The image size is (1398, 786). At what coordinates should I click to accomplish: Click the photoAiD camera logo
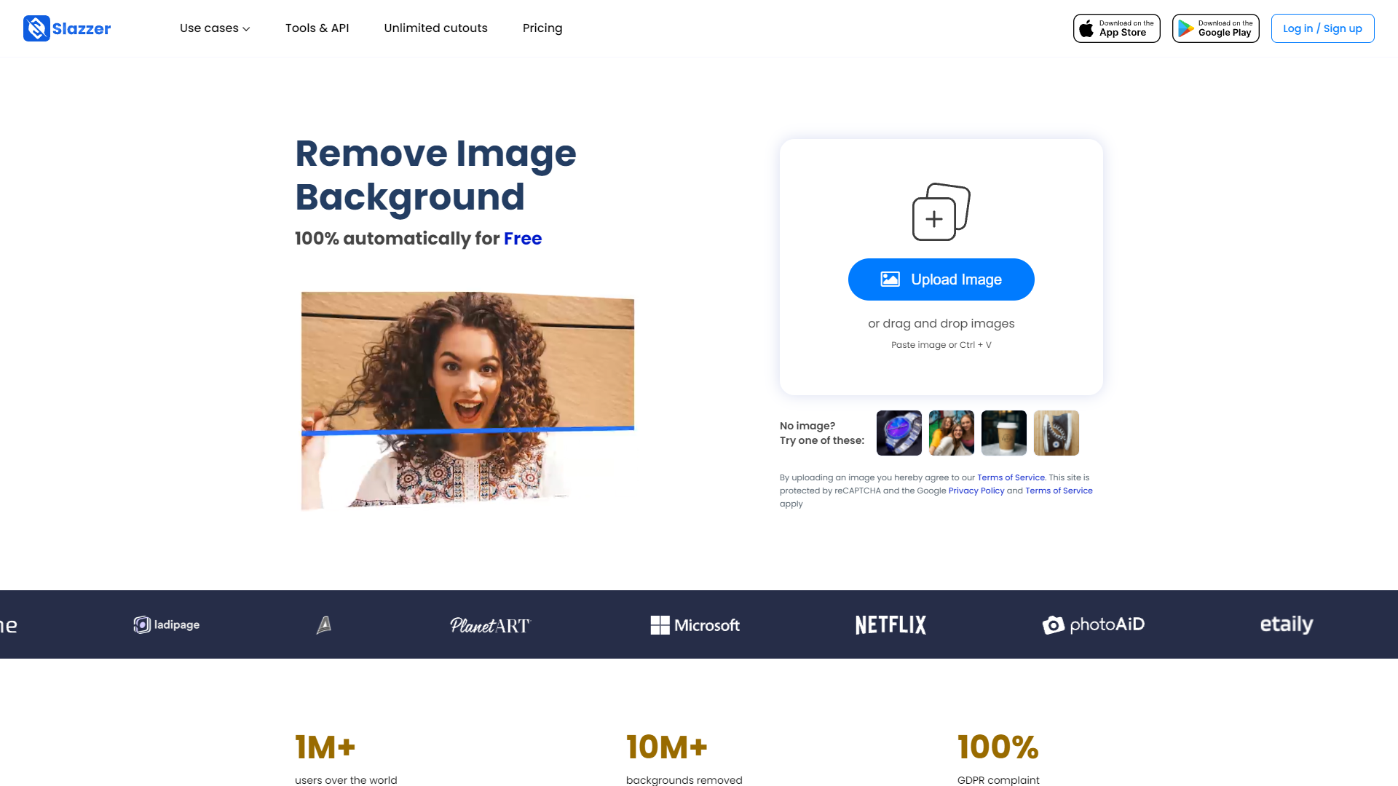[x=1093, y=624]
